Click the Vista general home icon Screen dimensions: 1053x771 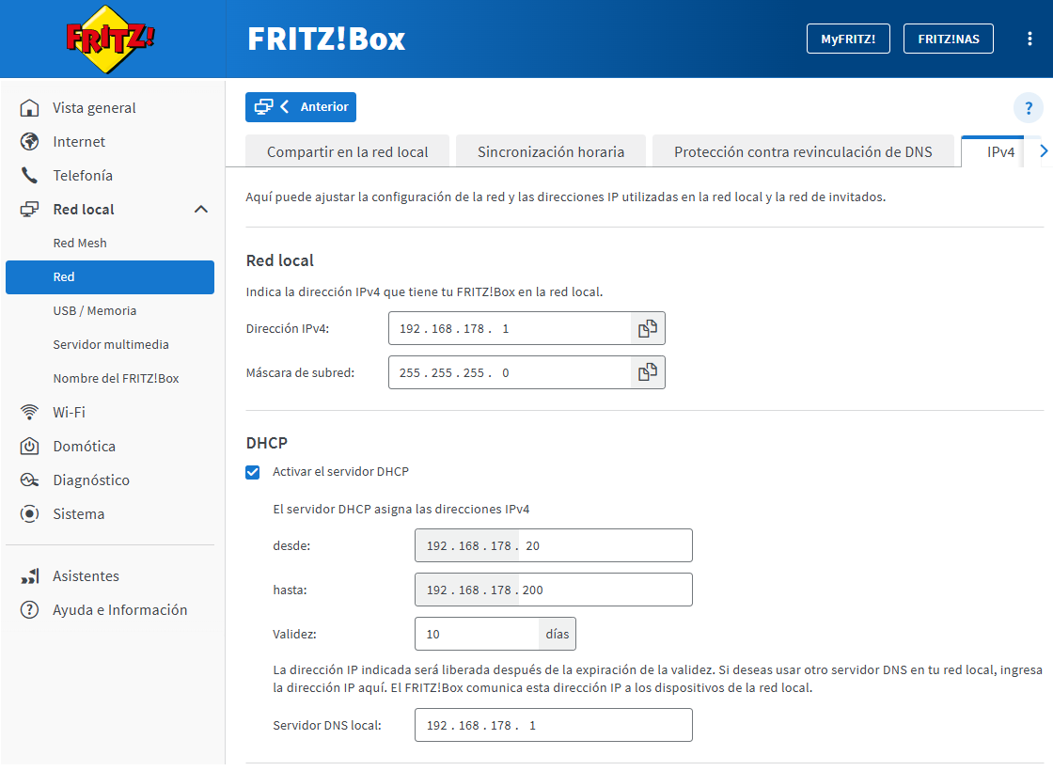pos(29,108)
